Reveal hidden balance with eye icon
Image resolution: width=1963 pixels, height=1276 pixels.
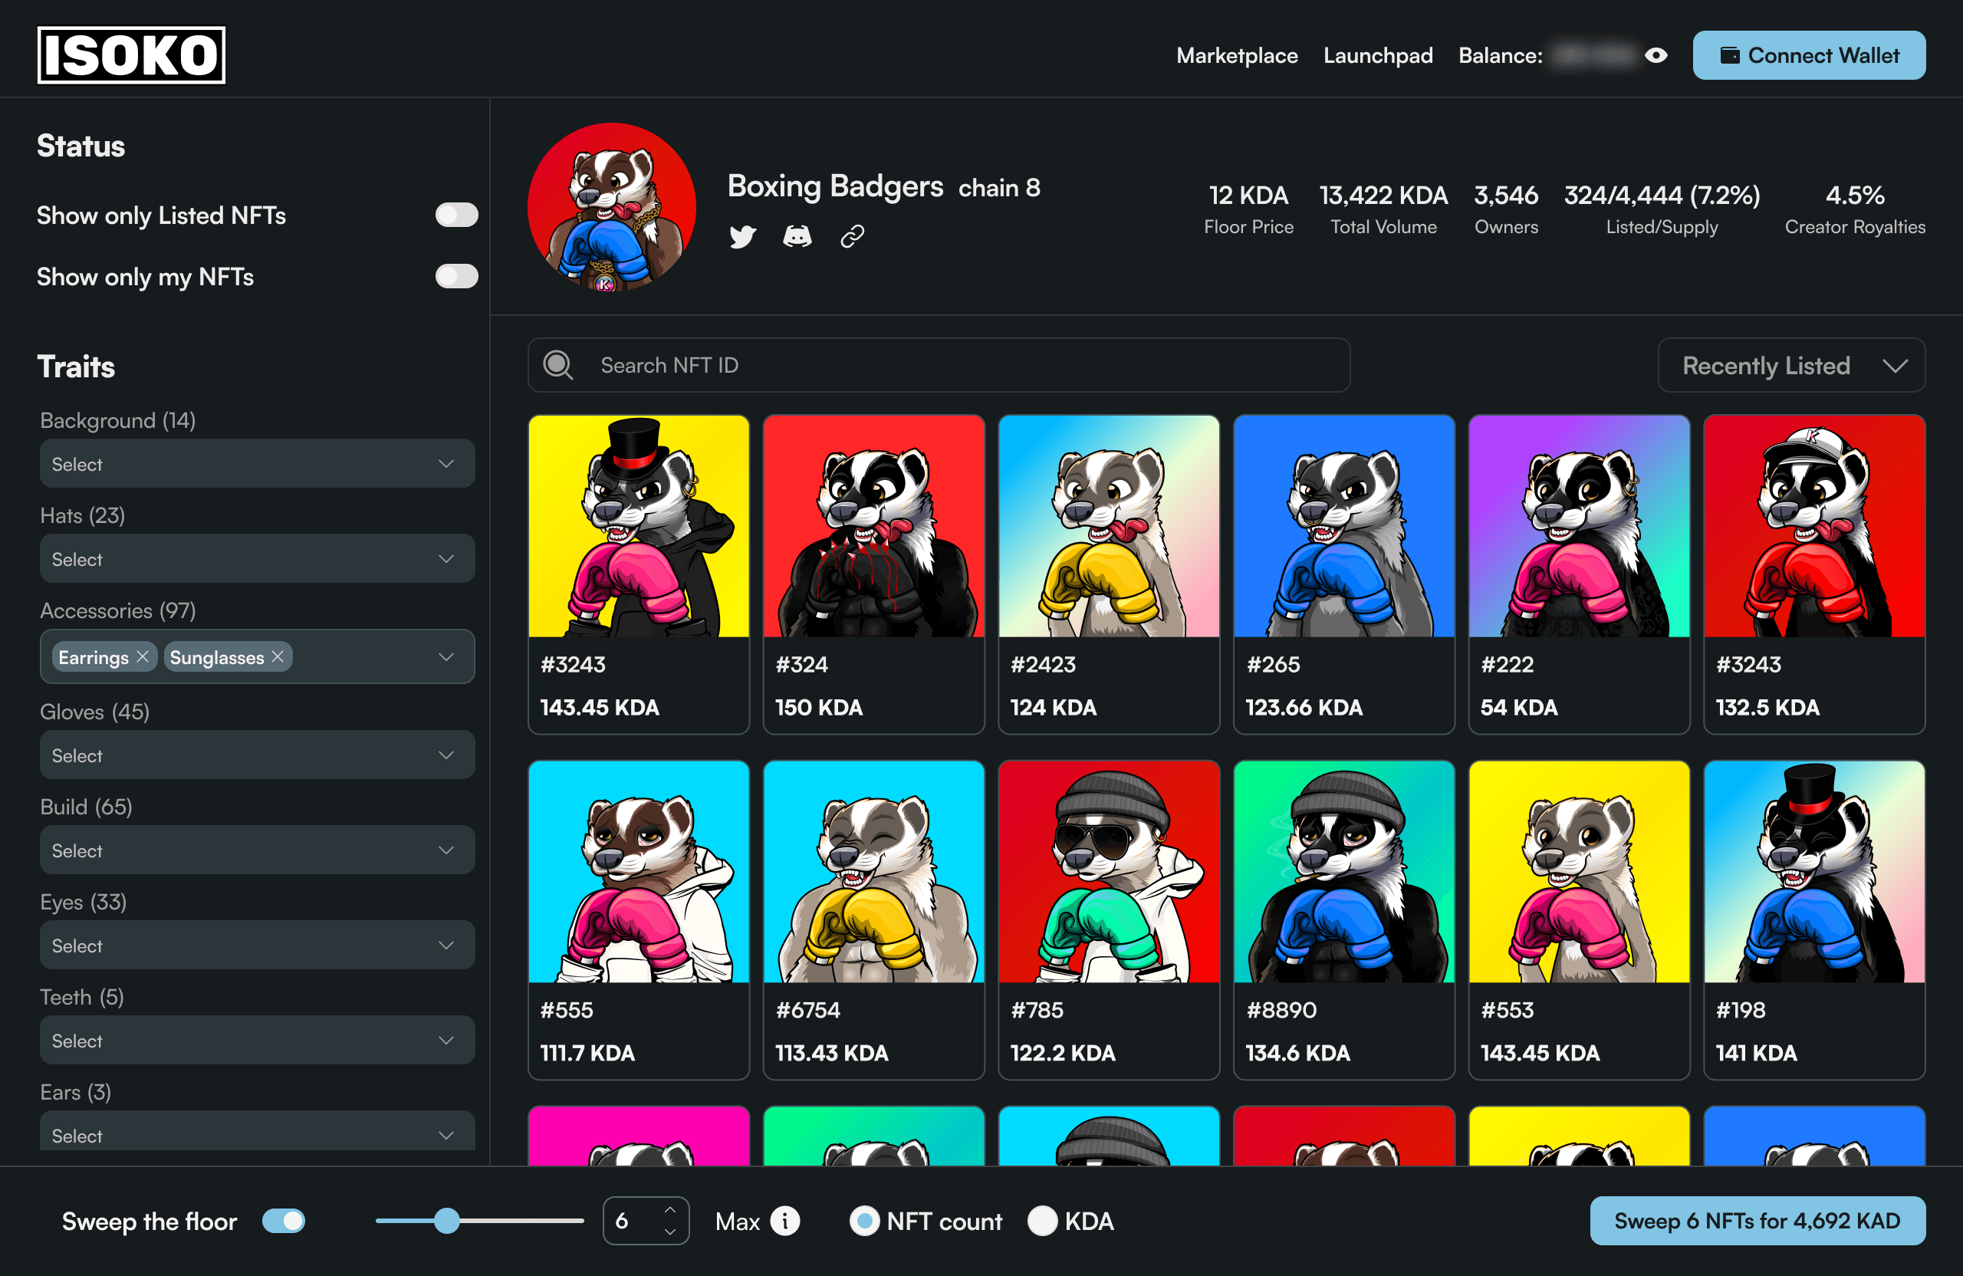pyautogui.click(x=1656, y=55)
